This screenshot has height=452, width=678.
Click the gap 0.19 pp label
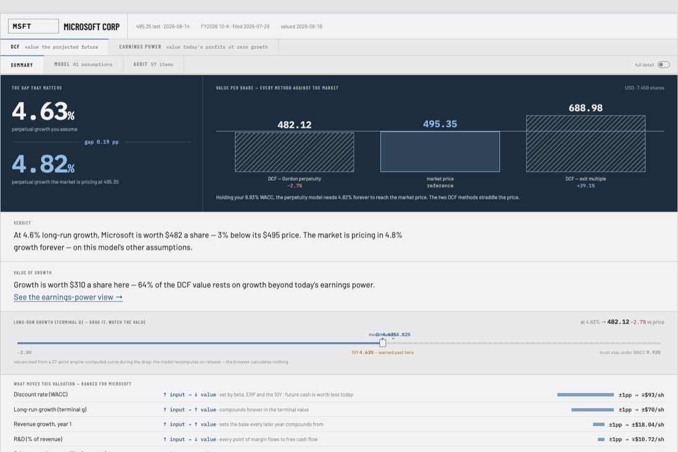[x=101, y=142]
